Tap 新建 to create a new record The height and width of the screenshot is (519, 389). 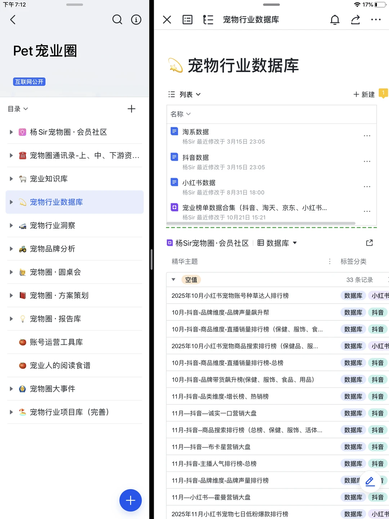click(x=363, y=94)
